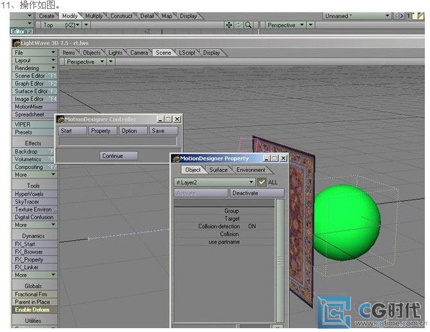Open the Surface tab in MotionDesigner Property
The image size is (430, 332).
pos(219,170)
